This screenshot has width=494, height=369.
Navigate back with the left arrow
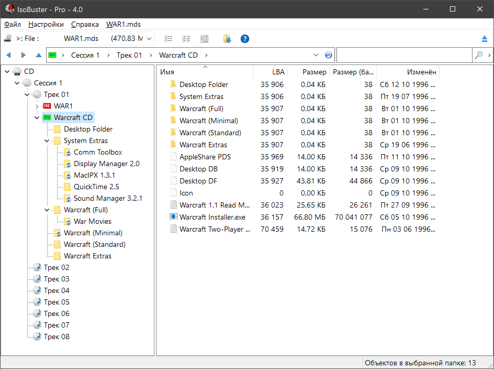pos(8,55)
